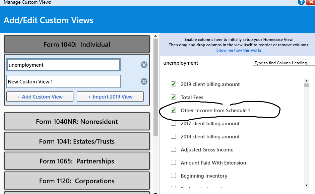Image resolution: width=315 pixels, height=194 pixels.
Task: Uncheck 2019 client billing amount
Action: pyautogui.click(x=174, y=84)
